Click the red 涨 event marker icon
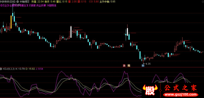 click(124, 66)
